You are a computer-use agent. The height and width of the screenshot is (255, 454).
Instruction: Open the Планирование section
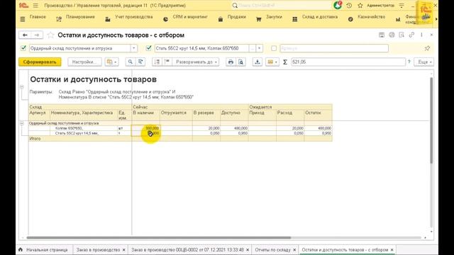click(x=80, y=17)
